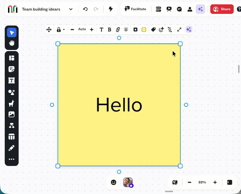The image size is (241, 194).
Task: Undo the last action
Action: (85, 9)
